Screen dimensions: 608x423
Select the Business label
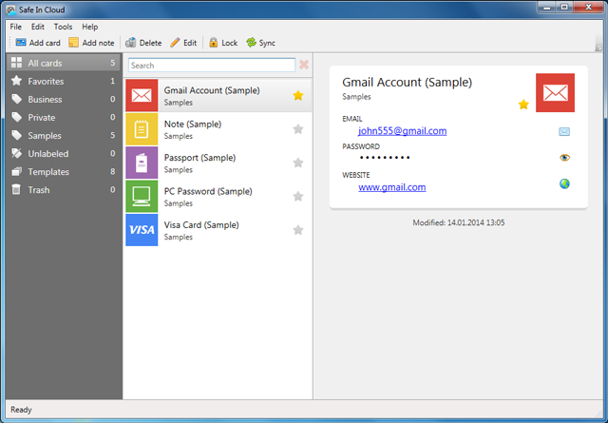click(64, 100)
